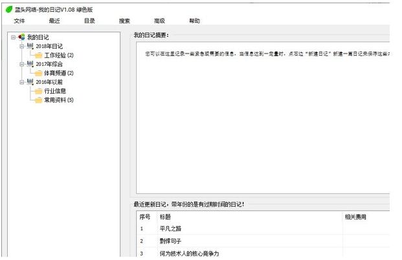Select the 2018年日记 tree item
402x260 pixels.
click(x=49, y=46)
